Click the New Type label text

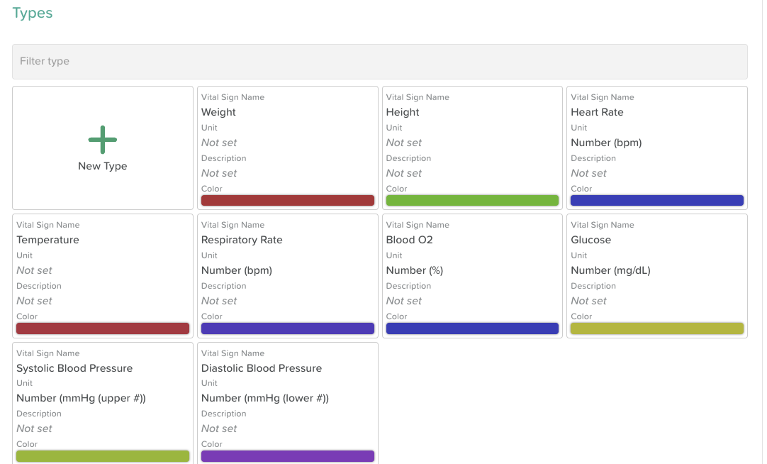tap(103, 166)
